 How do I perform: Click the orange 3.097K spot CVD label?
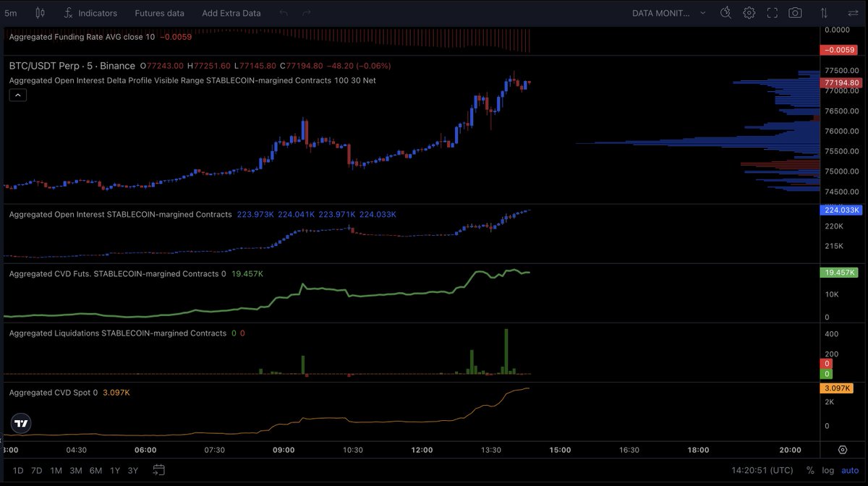[x=838, y=388]
